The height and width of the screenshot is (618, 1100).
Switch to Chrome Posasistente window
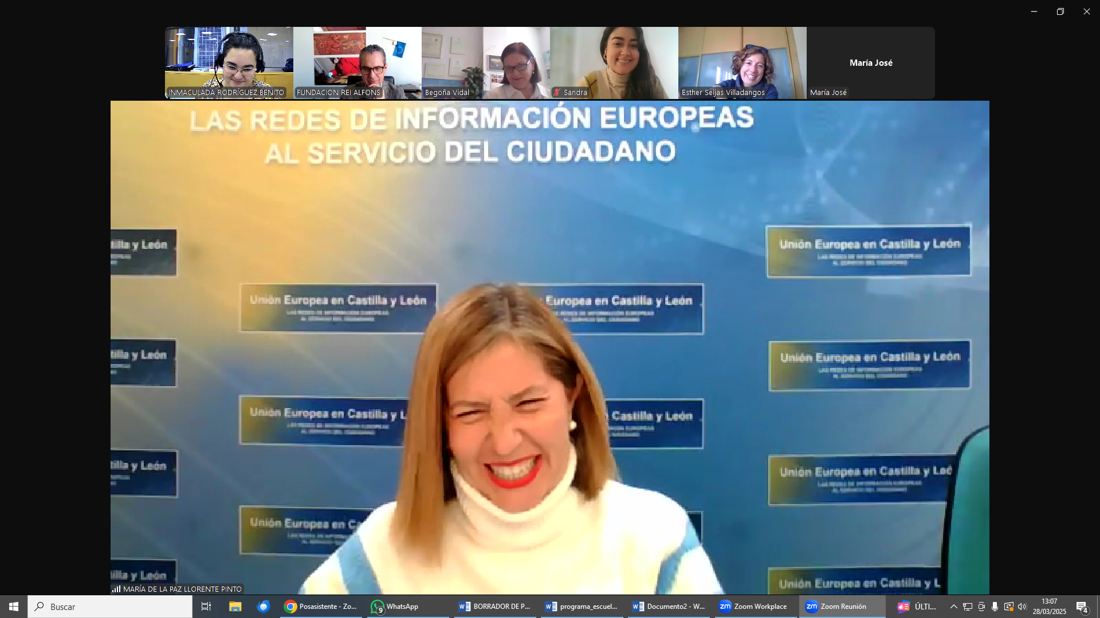pos(321,607)
